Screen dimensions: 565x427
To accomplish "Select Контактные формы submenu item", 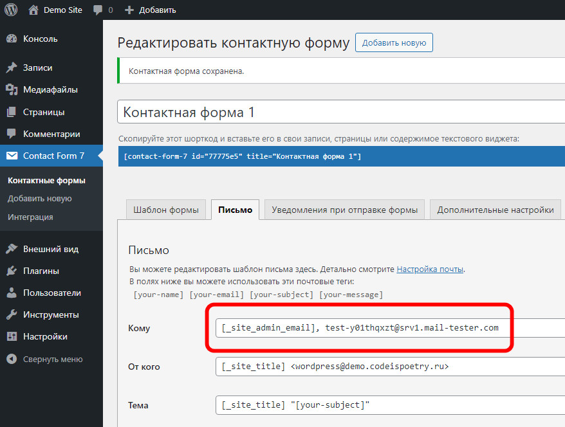I will coord(46,180).
